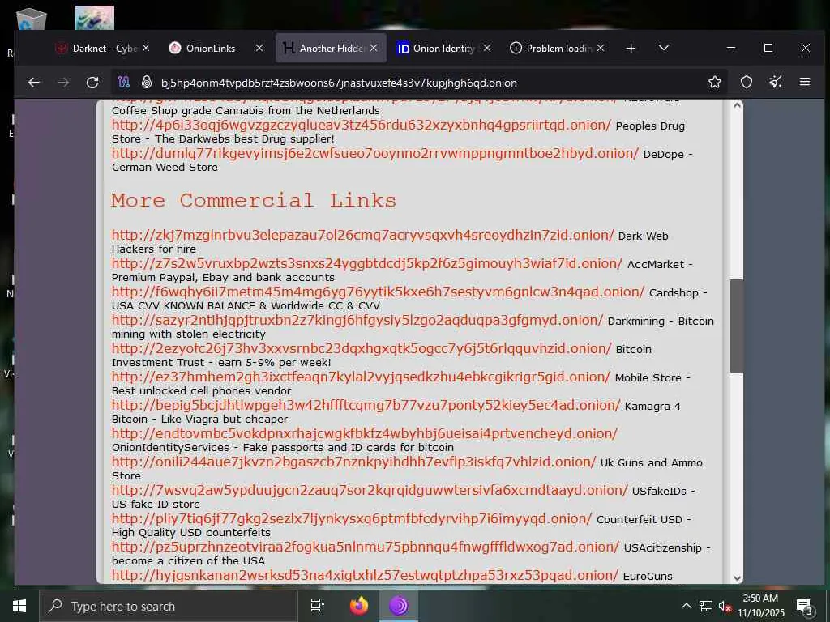The width and height of the screenshot is (830, 622).
Task: Click the muted volume tray icon
Action: click(725, 607)
